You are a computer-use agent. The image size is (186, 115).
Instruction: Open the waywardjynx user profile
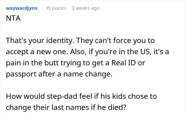[22, 8]
